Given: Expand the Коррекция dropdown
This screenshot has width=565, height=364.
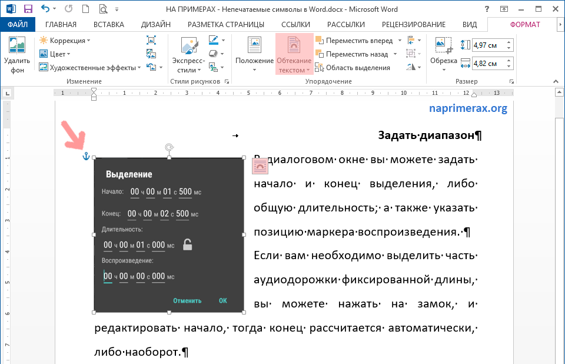Looking at the screenshot, I should pos(64,40).
